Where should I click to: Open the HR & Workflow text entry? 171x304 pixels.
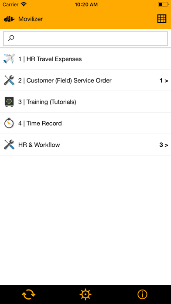coord(39,145)
